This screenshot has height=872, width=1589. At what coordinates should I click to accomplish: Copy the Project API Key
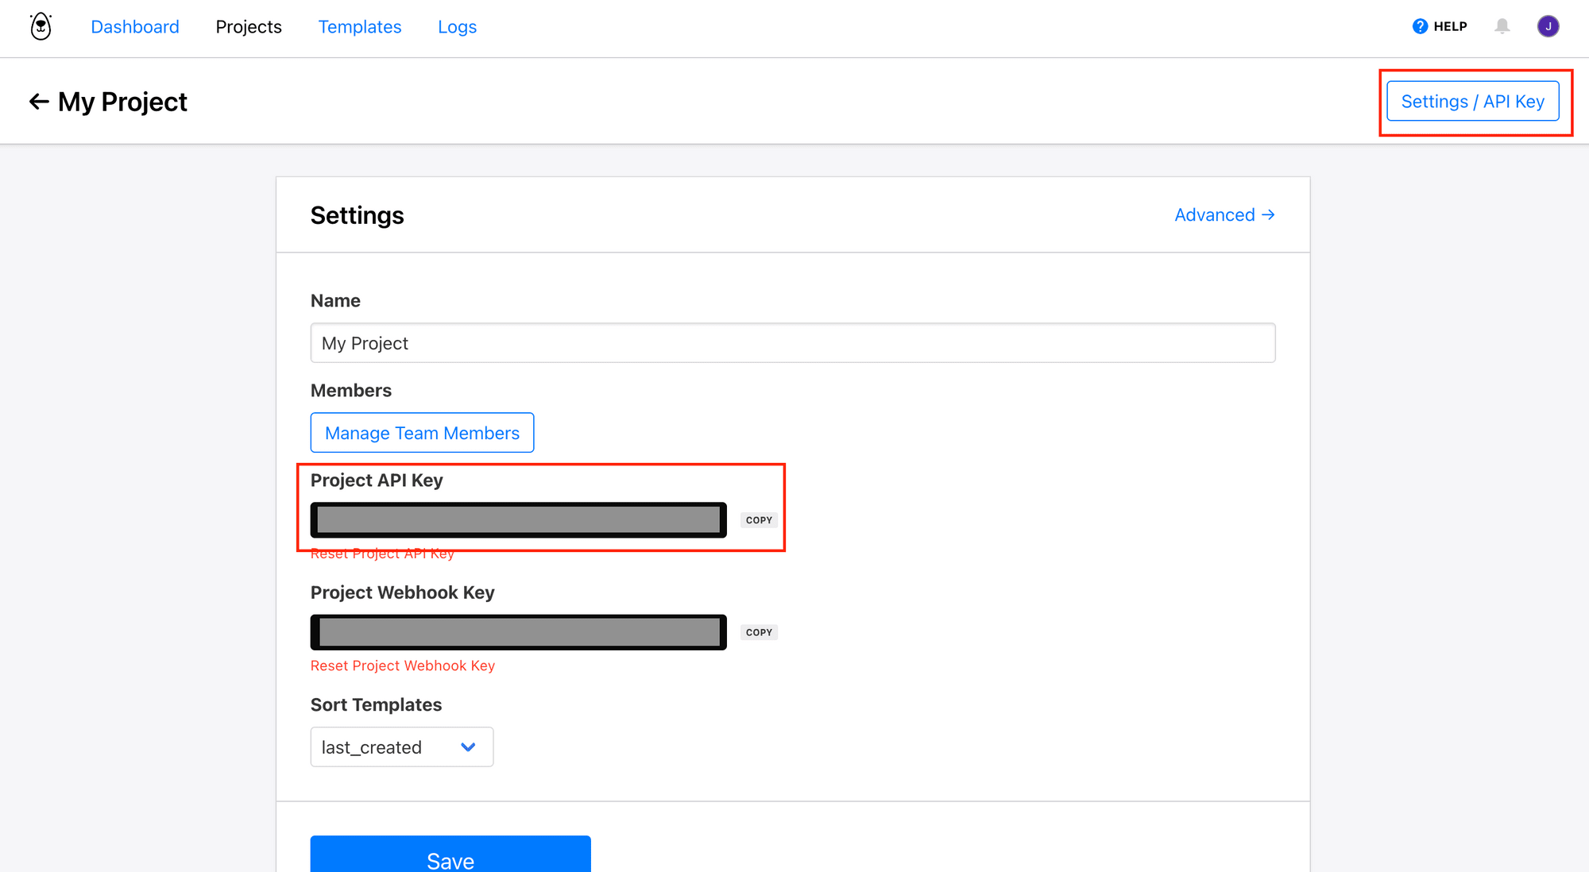pos(759,520)
